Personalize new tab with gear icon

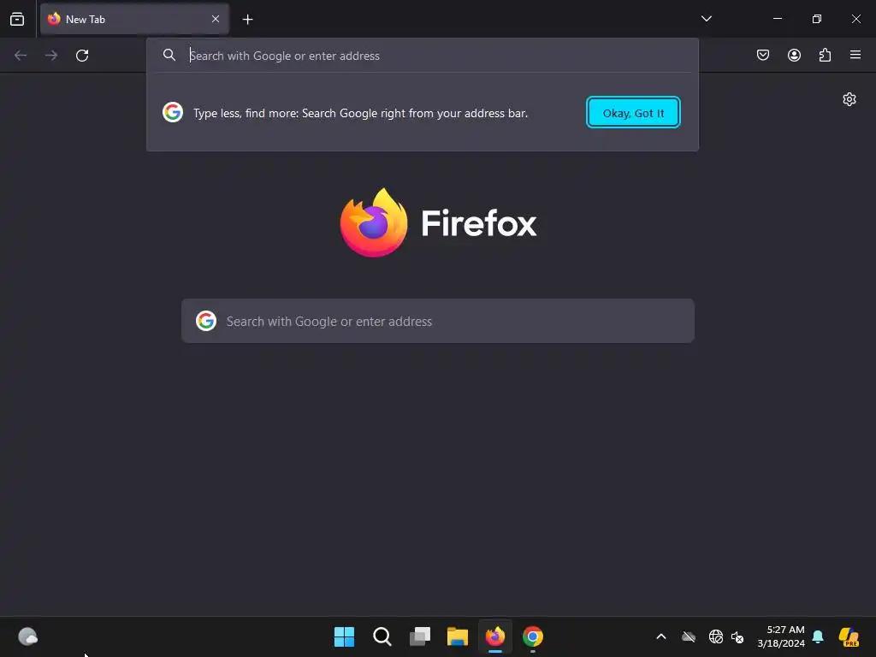click(x=849, y=99)
